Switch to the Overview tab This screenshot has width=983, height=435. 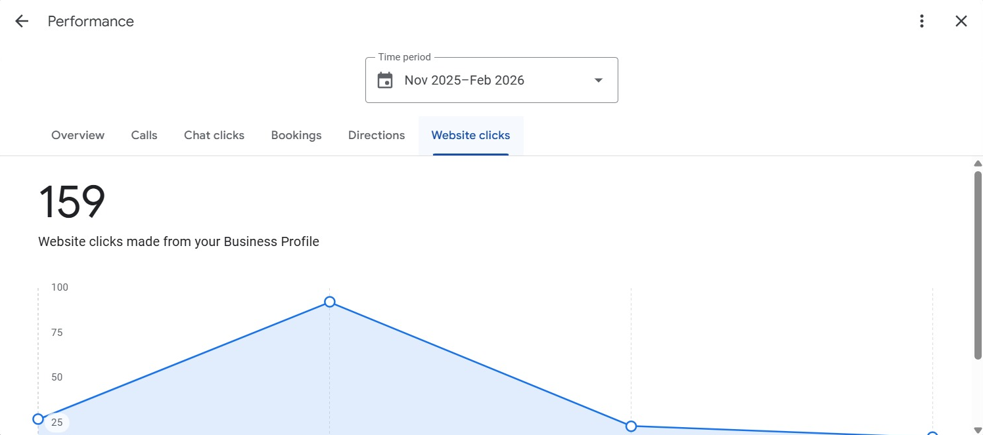pyautogui.click(x=78, y=135)
